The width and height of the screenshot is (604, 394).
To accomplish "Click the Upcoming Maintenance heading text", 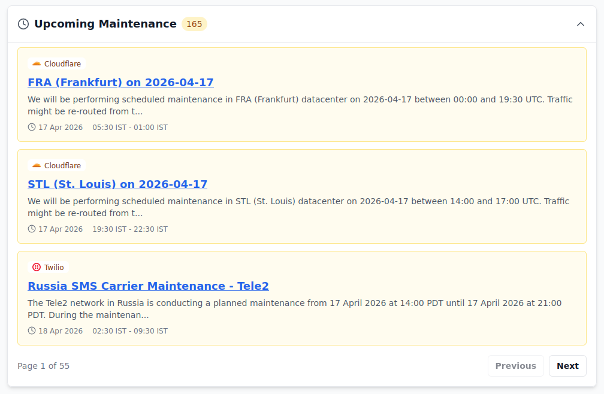I will coord(105,24).
